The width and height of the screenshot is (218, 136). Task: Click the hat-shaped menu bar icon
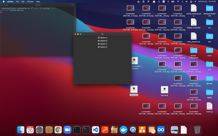click(x=154, y=2)
